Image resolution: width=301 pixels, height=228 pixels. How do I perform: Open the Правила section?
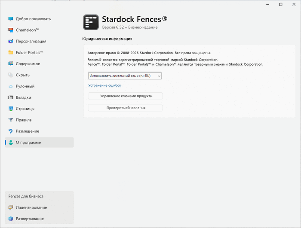coord(40,120)
